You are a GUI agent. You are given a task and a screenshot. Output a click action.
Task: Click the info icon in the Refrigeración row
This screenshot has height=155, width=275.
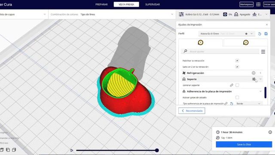tap(254, 73)
